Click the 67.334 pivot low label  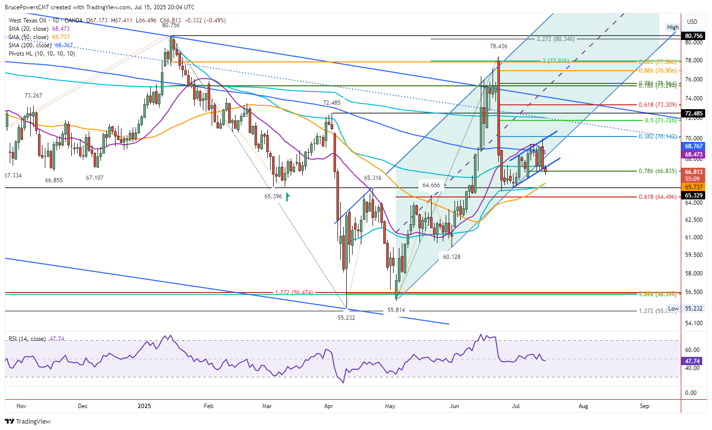pos(13,175)
